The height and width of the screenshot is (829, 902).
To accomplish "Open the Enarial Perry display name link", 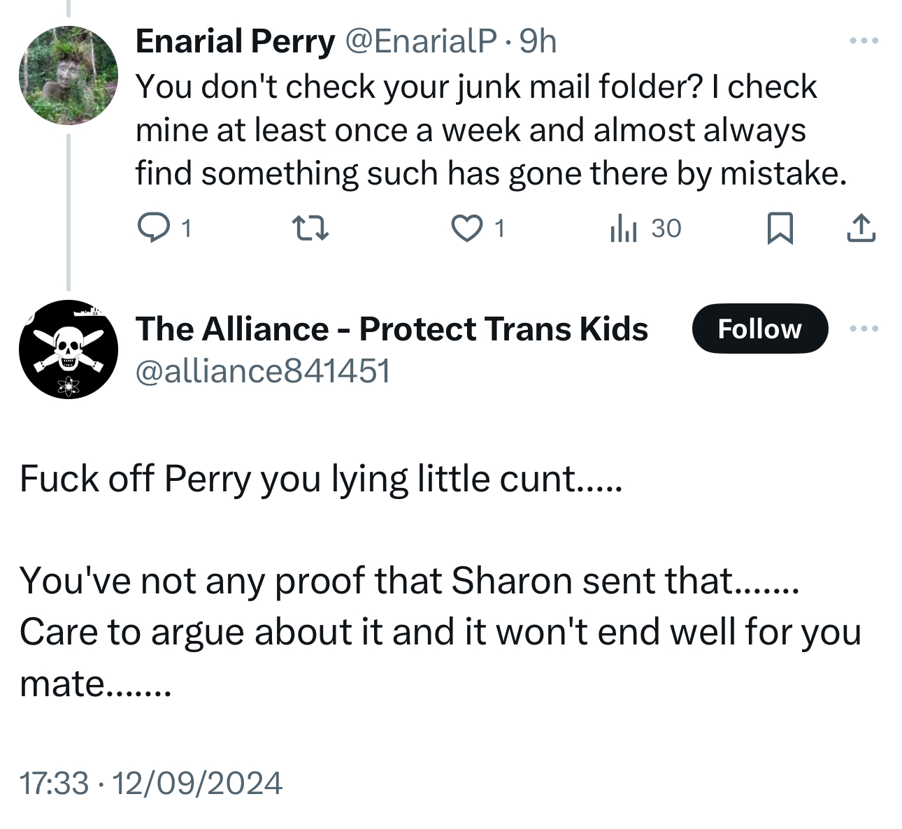I will (x=235, y=41).
